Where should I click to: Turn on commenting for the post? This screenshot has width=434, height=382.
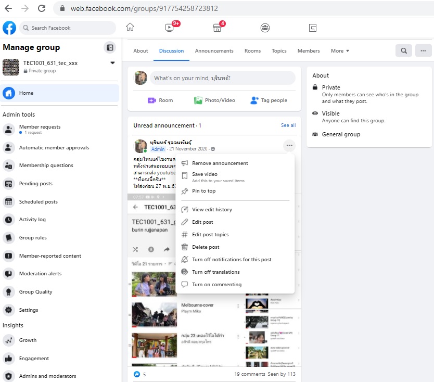pos(216,285)
